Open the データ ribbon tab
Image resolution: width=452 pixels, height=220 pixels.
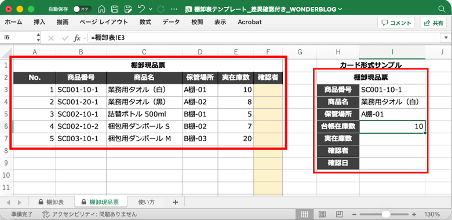pos(171,22)
